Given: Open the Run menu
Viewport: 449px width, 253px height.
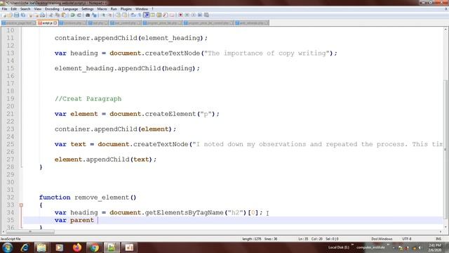Looking at the screenshot, I should pos(114,9).
